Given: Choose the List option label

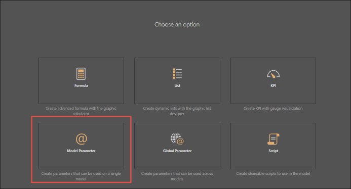Looking at the screenshot, I should pyautogui.click(x=177, y=85).
